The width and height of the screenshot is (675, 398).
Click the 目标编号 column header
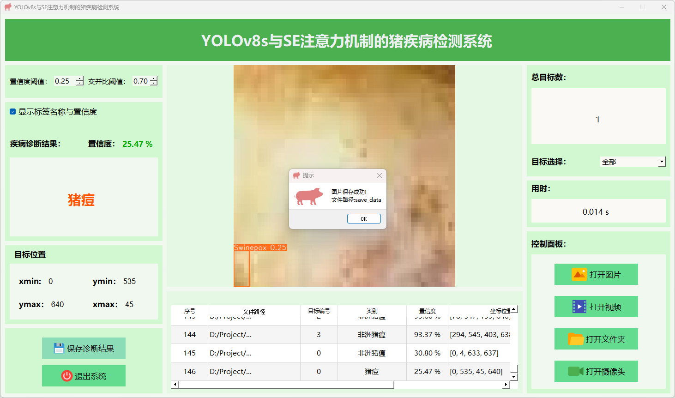click(x=319, y=311)
